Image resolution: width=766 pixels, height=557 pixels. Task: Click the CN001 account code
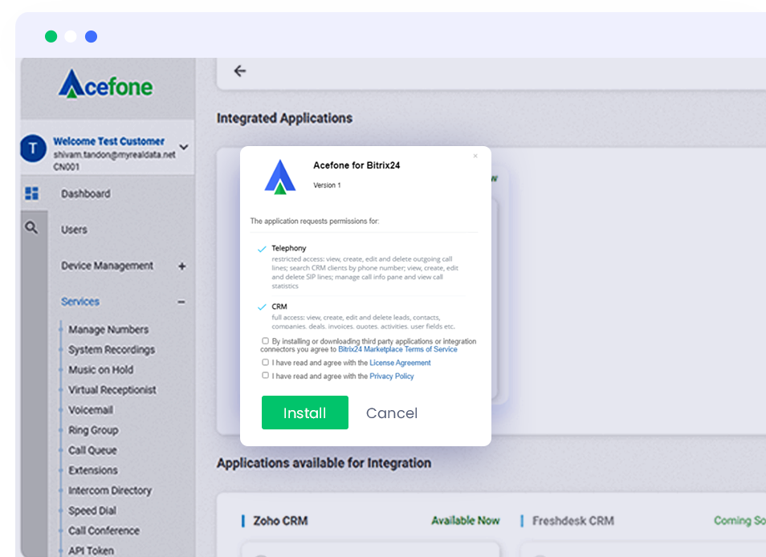66,167
